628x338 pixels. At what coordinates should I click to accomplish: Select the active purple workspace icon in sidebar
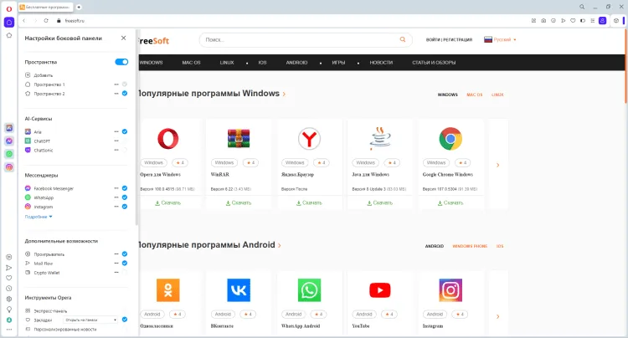pos(9,23)
